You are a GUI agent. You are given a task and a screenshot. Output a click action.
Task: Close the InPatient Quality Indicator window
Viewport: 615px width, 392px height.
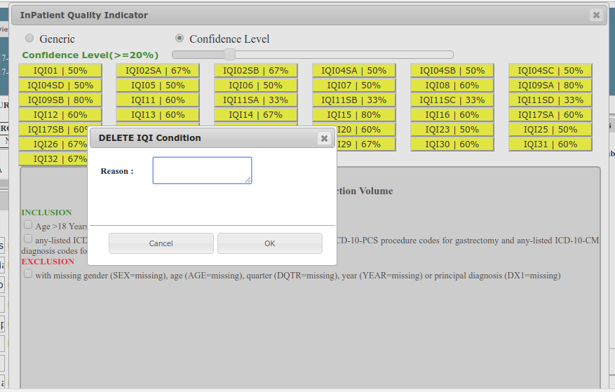tap(595, 15)
